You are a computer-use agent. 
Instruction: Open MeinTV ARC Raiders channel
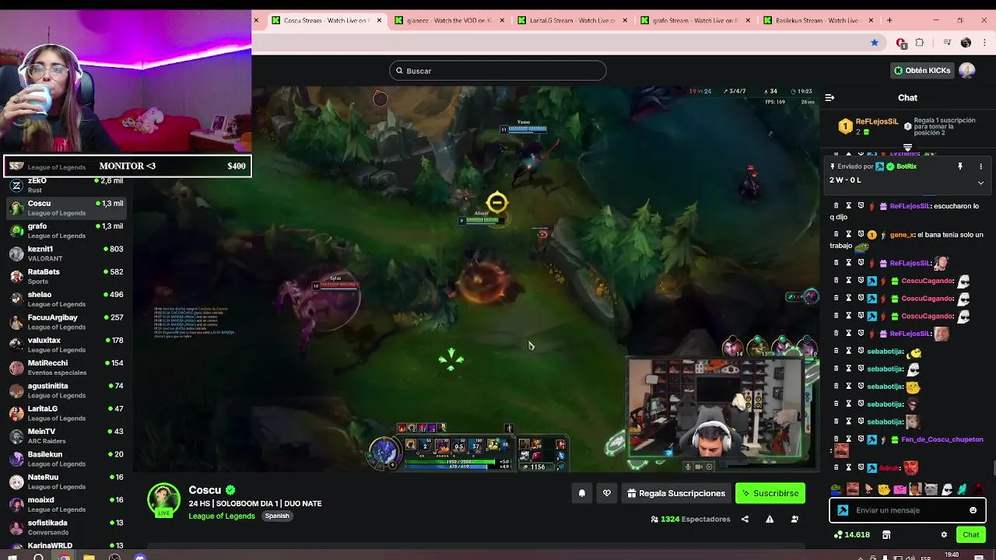[66, 436]
